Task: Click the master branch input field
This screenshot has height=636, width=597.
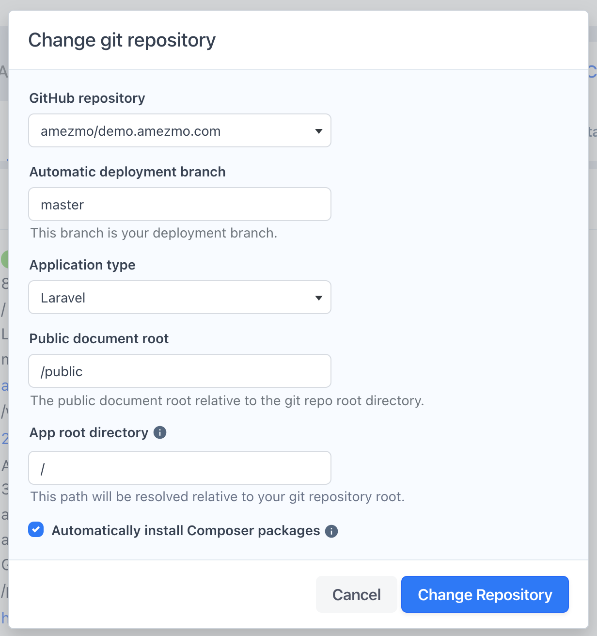Action: point(179,204)
